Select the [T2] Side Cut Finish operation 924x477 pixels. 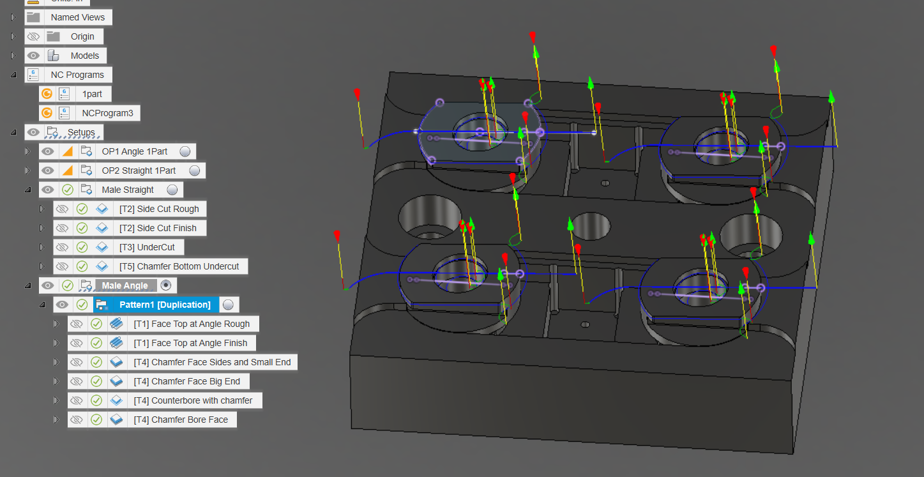pyautogui.click(x=158, y=228)
